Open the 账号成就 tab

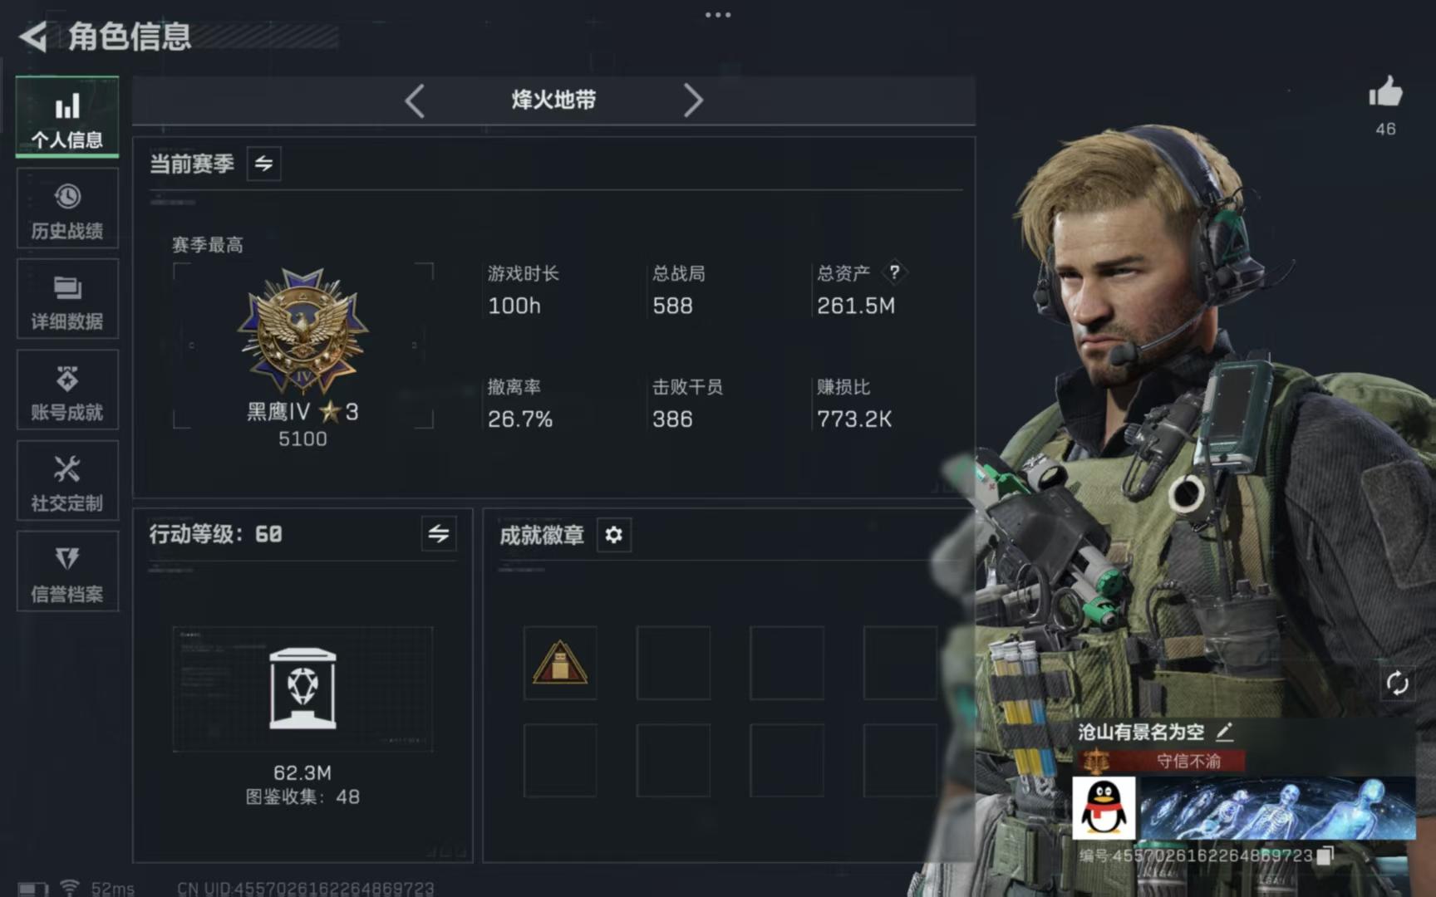tap(67, 390)
